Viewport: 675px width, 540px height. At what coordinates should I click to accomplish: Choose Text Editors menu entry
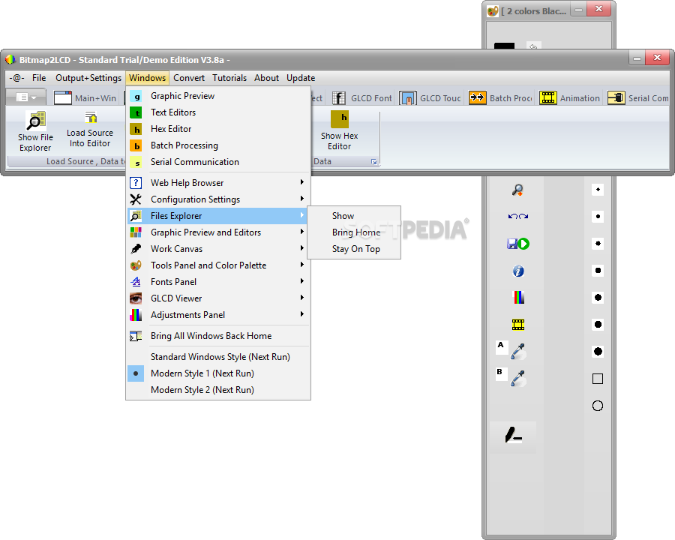pyautogui.click(x=218, y=112)
